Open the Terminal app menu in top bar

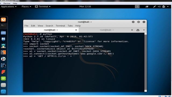click(43, 6)
